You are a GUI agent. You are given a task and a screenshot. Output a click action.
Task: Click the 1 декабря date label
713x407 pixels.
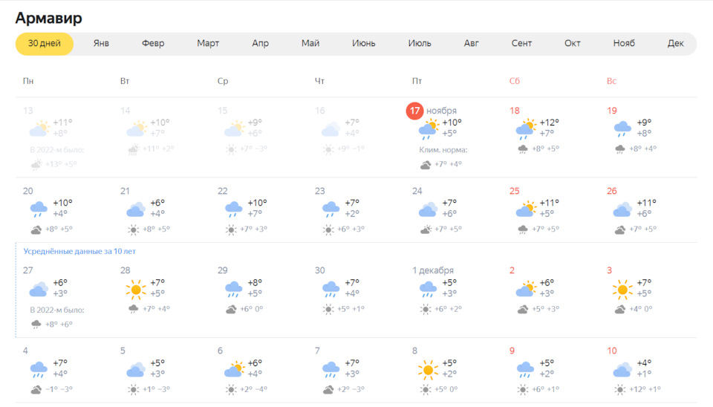pos(433,270)
